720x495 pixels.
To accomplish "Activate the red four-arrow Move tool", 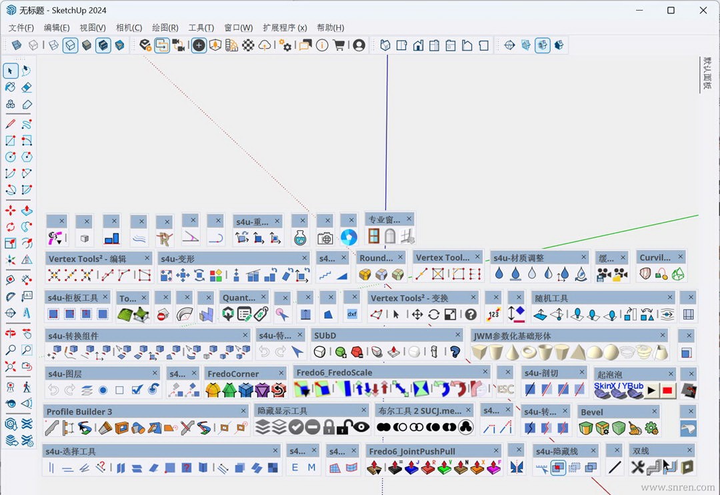I will click(x=11, y=211).
